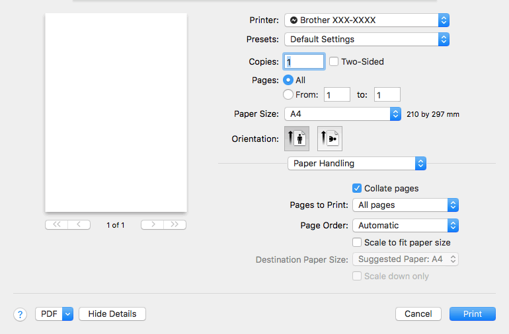Open the PDF dropdown arrow
This screenshot has height=334, width=509.
tap(67, 314)
